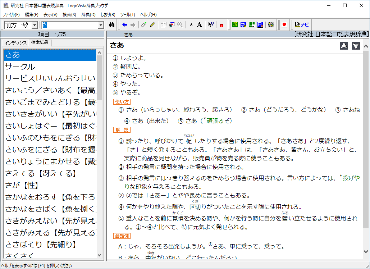Select the さきがみえない list entry
Screen dimensions: 370x269
50,221
